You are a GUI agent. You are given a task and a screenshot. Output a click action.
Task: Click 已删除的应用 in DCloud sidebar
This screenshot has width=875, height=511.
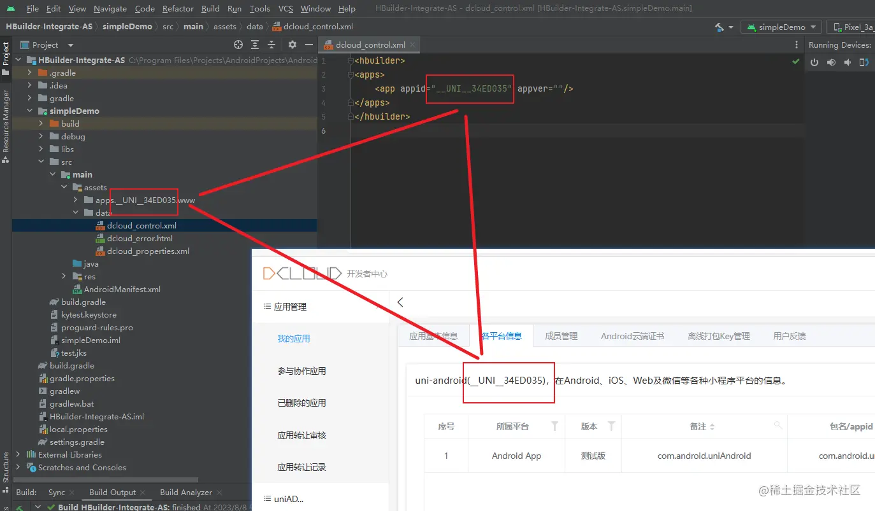click(x=301, y=403)
